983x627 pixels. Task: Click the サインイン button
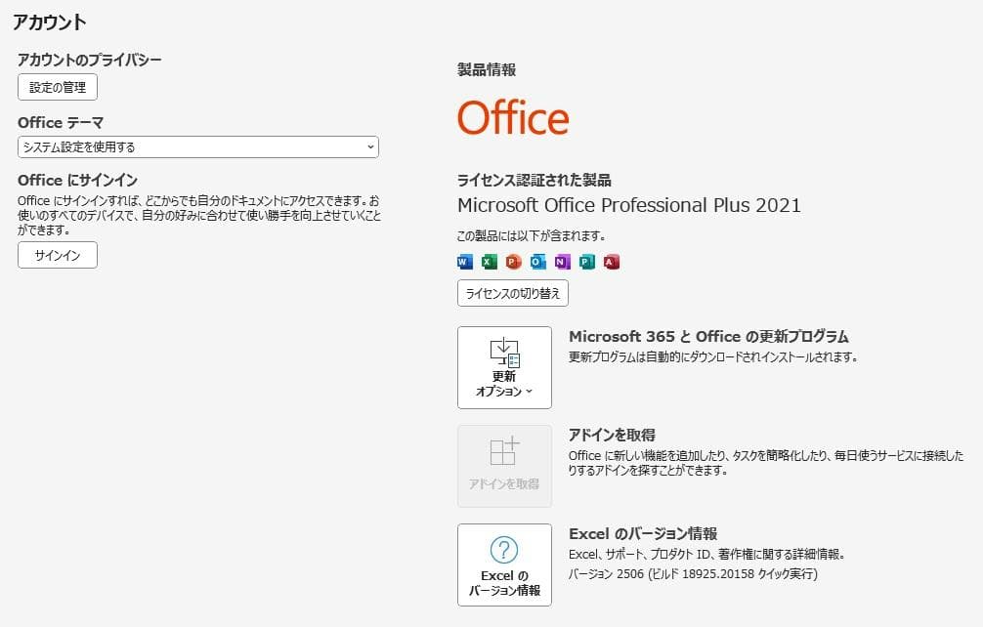[x=57, y=255]
